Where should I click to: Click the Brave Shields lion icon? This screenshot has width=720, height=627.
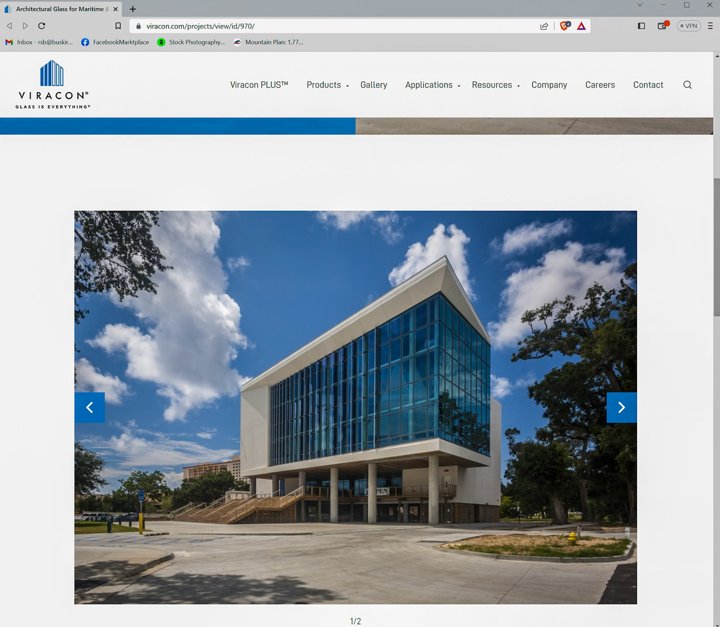click(564, 26)
